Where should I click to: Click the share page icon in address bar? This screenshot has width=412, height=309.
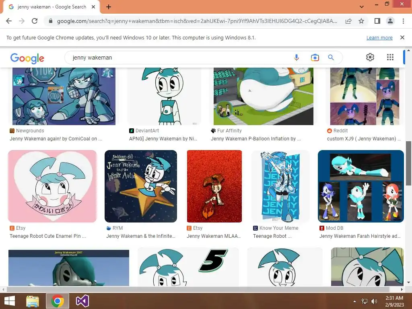[348, 21]
